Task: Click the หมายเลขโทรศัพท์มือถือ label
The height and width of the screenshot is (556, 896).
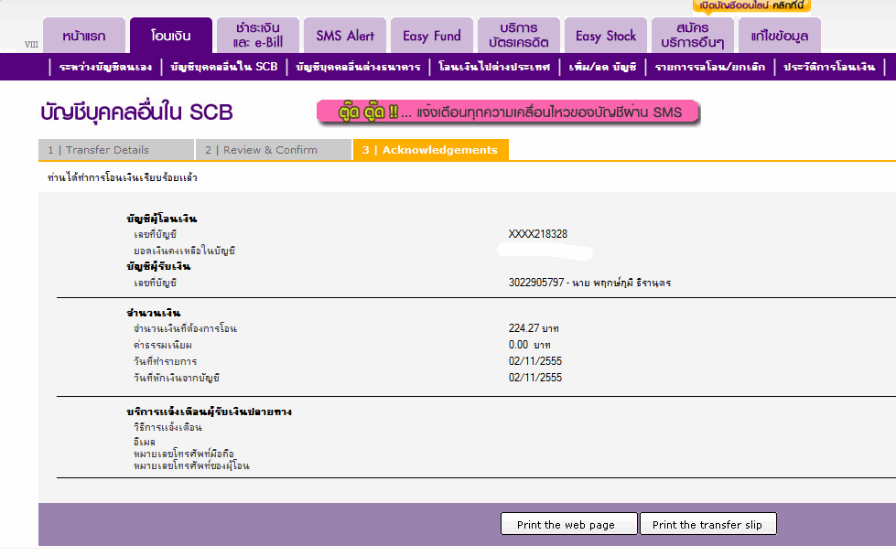Action: click(184, 454)
